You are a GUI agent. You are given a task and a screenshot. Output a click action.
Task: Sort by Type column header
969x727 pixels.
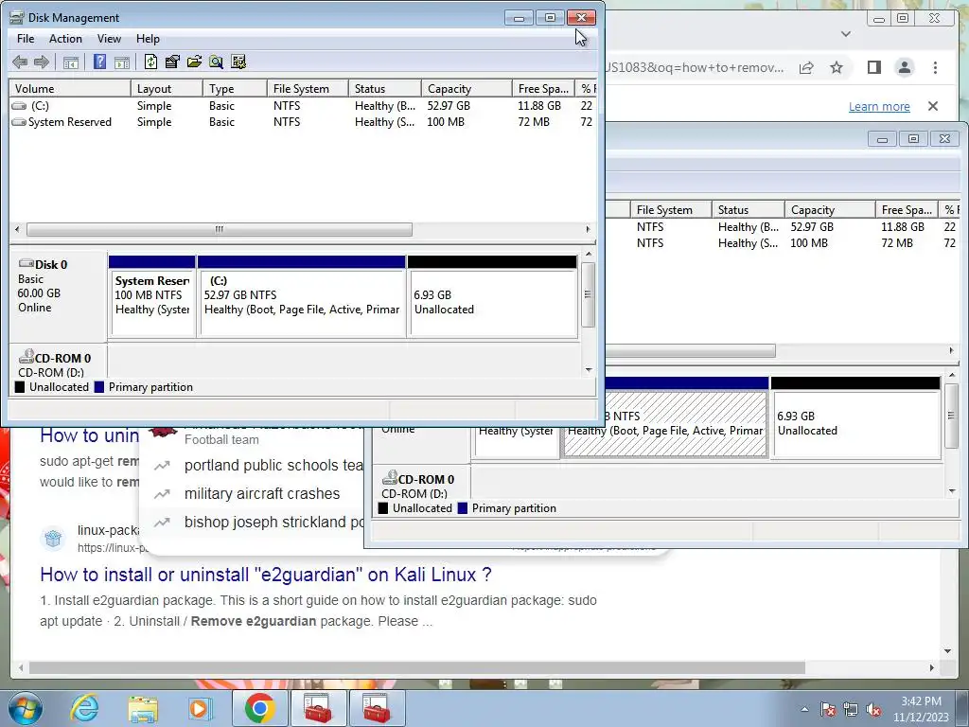[x=235, y=88]
